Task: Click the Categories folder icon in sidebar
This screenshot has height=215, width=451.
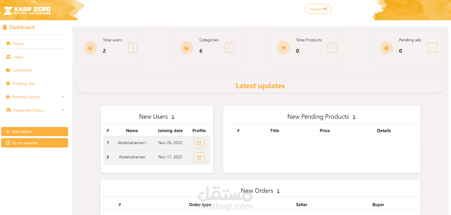Action: tap(8, 70)
